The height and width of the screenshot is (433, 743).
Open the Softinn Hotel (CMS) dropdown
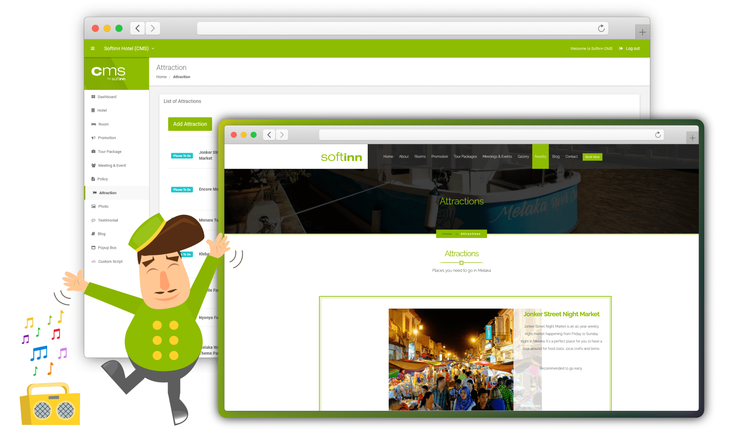tap(129, 48)
